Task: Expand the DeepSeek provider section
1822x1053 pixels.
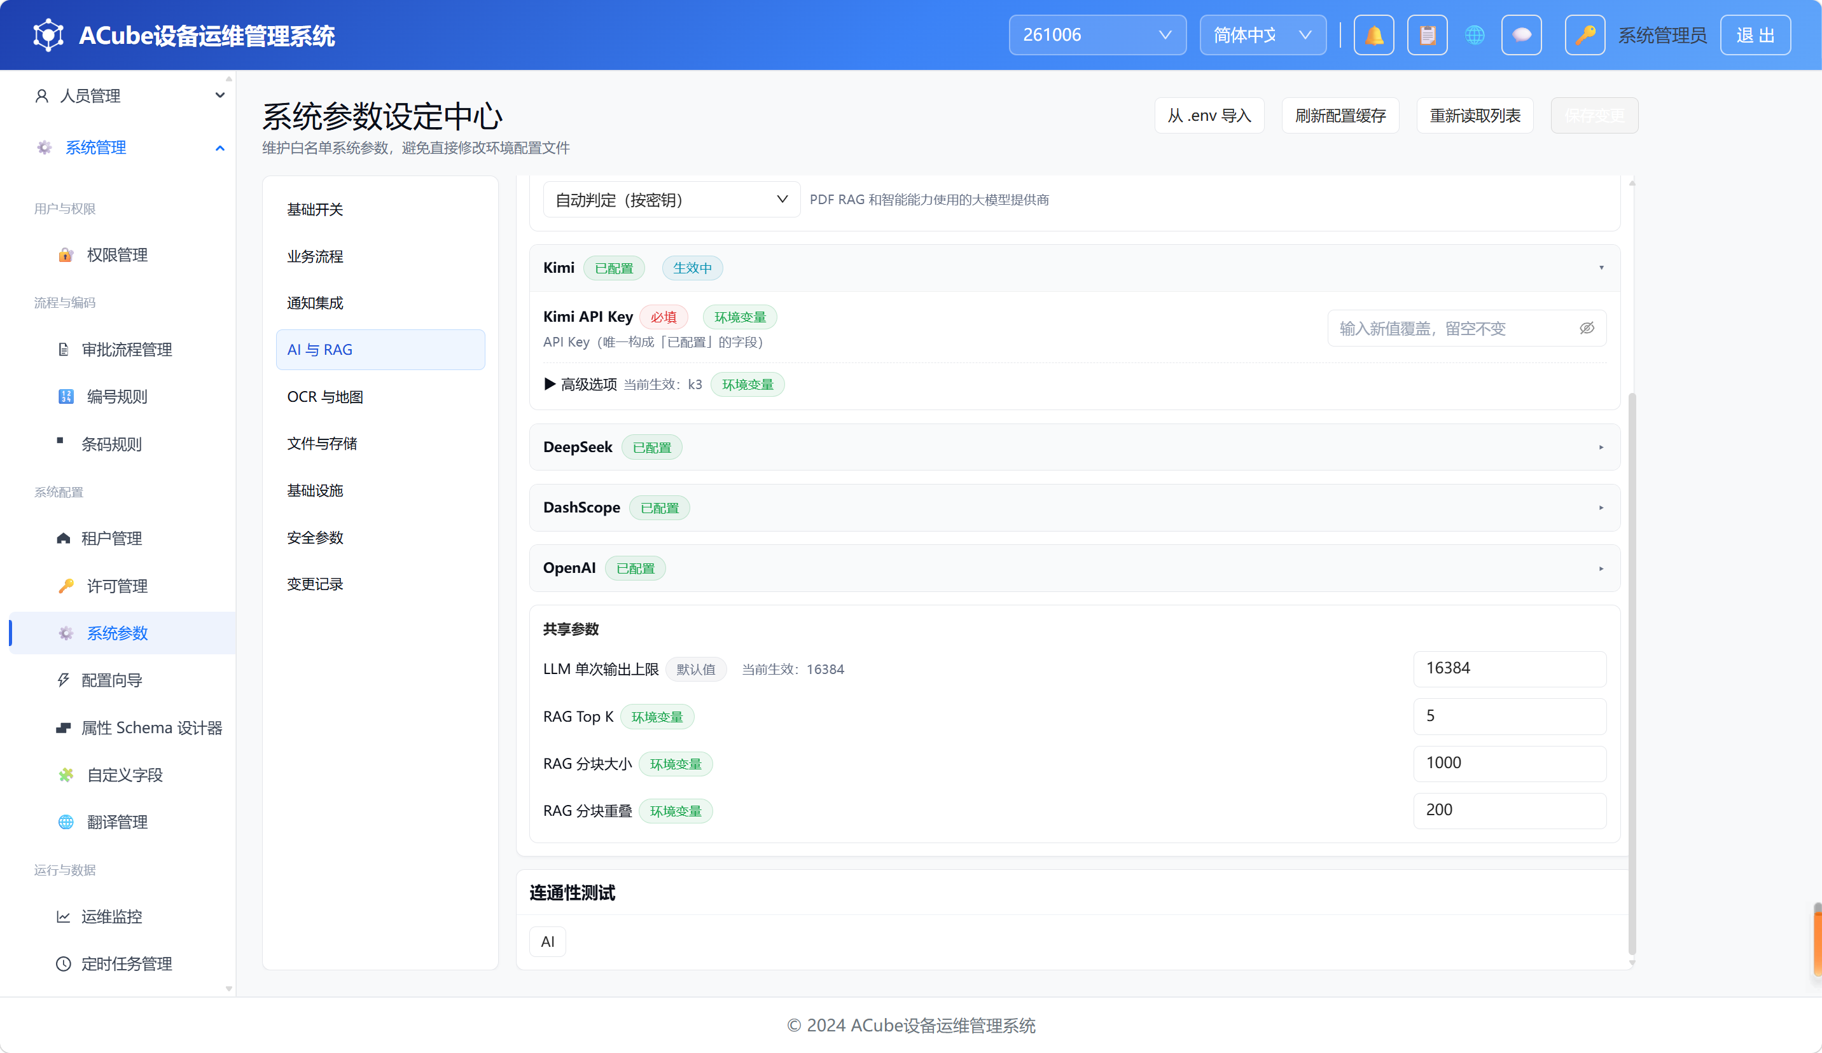Action: (1074, 448)
